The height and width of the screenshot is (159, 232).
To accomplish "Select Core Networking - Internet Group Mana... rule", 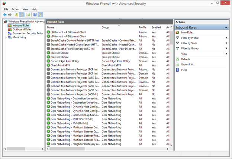I will coord(108,115).
